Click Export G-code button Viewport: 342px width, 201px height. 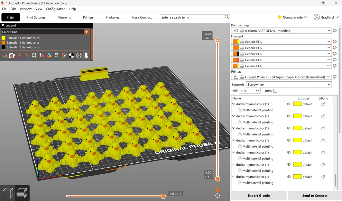(259, 196)
